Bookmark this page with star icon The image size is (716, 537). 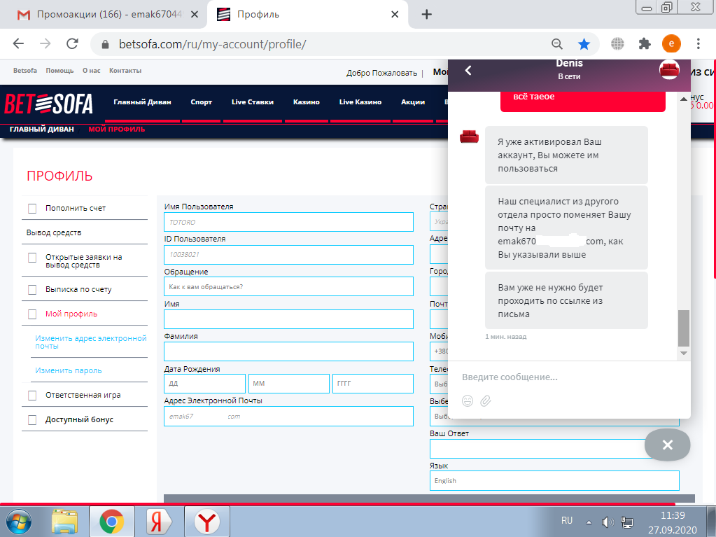coord(584,44)
